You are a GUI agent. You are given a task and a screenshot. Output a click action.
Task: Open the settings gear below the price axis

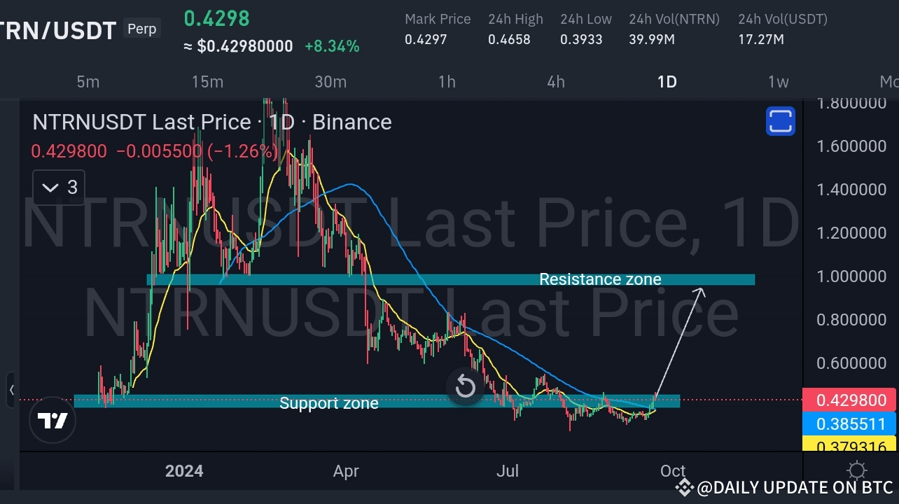pyautogui.click(x=857, y=470)
